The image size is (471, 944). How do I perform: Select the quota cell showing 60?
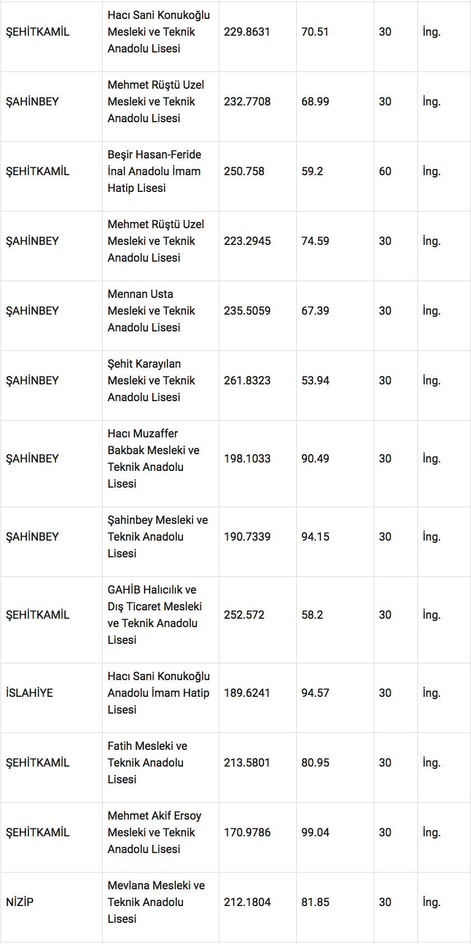pos(385,171)
